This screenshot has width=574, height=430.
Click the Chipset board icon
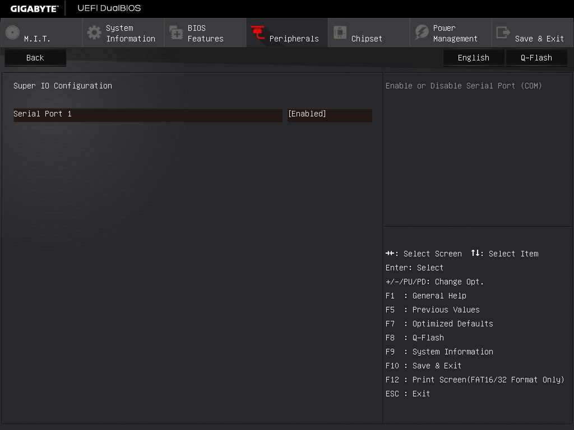[340, 32]
